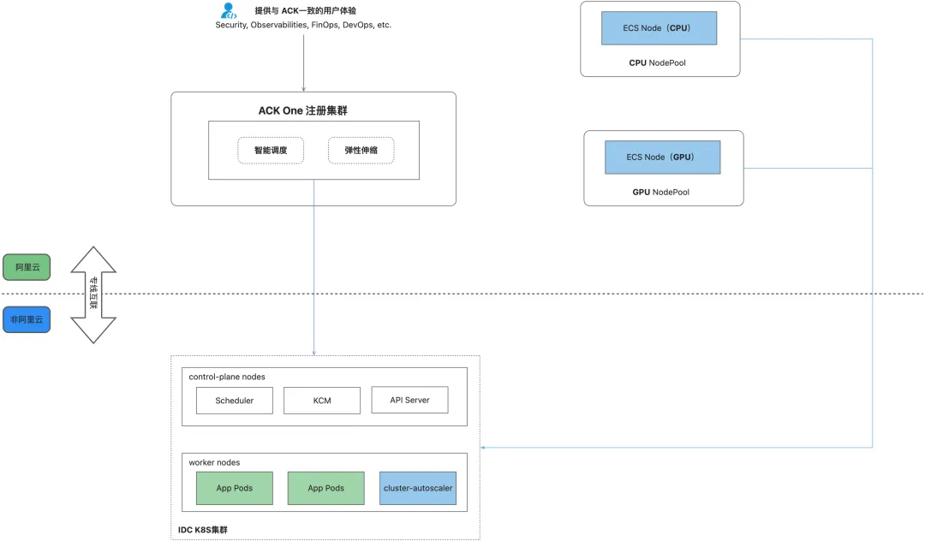
Task: Select the KCM component box
Action: [x=322, y=401]
